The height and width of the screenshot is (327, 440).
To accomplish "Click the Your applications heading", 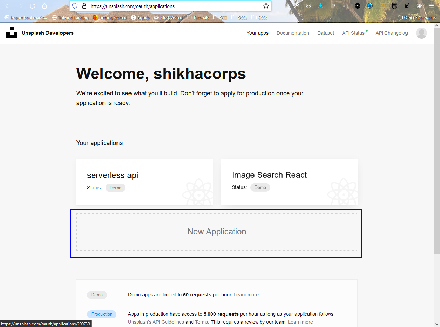I will 99,143.
